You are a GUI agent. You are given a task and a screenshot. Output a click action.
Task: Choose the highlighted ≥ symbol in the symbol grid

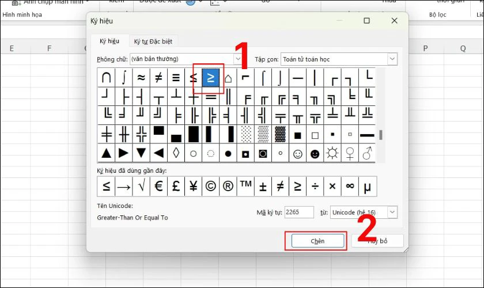coord(210,78)
